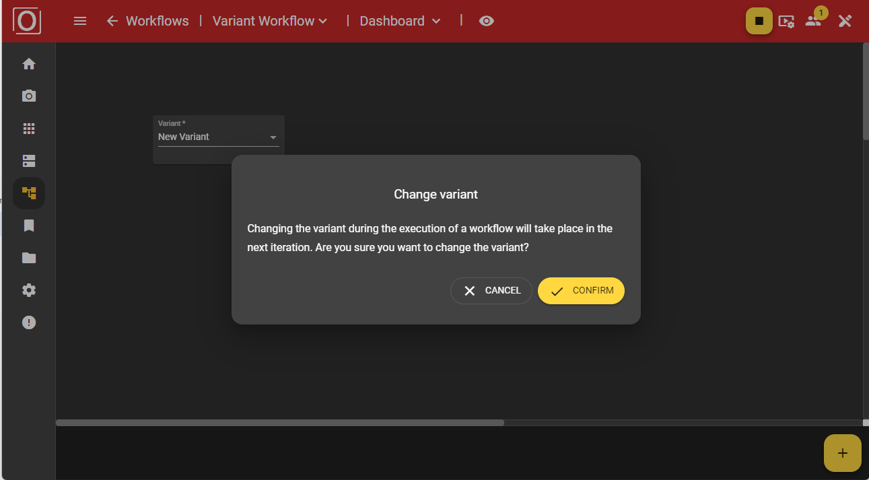Select the bookmark icon in the sidebar

28,225
